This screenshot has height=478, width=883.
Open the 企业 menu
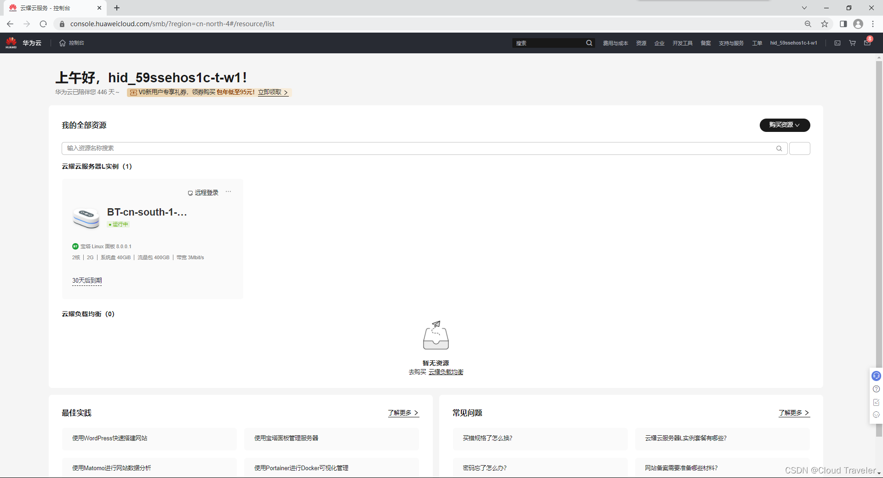[659, 43]
